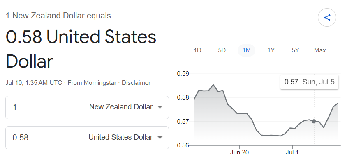
Task: Open the New Zealand Dollar currency dropdown arrow
Action: click(x=160, y=107)
